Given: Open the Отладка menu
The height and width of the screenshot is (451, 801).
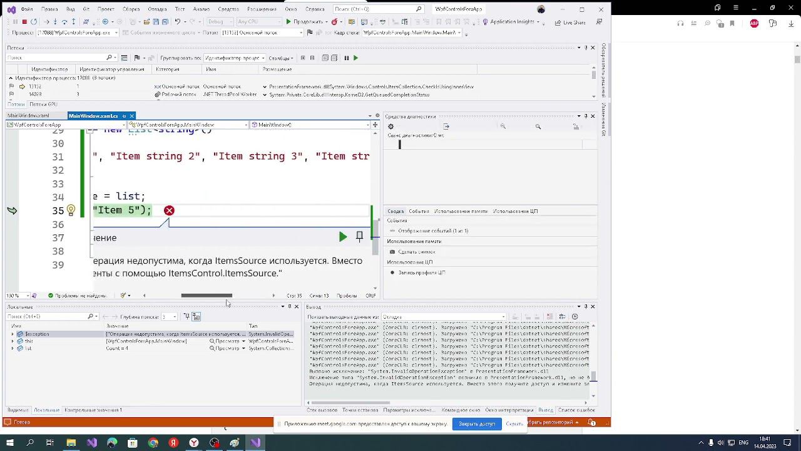Looking at the screenshot, I should [x=157, y=9].
